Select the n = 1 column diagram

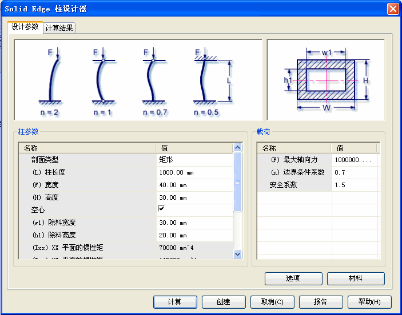tap(102, 80)
